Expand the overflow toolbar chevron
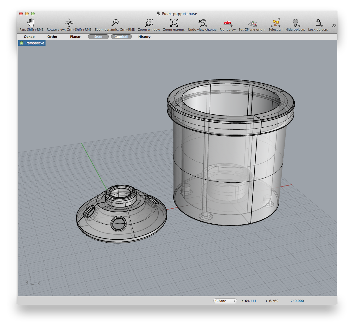 [334, 25]
